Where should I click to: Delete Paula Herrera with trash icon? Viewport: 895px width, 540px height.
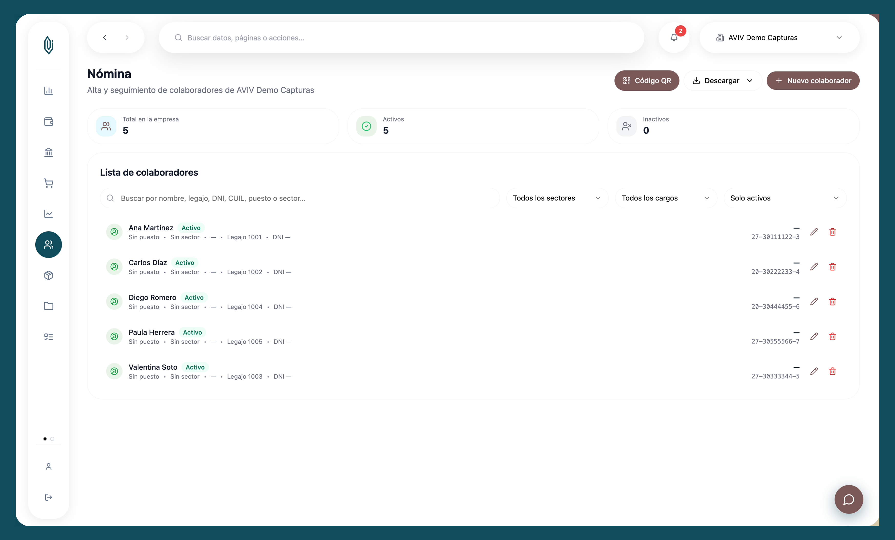(832, 337)
